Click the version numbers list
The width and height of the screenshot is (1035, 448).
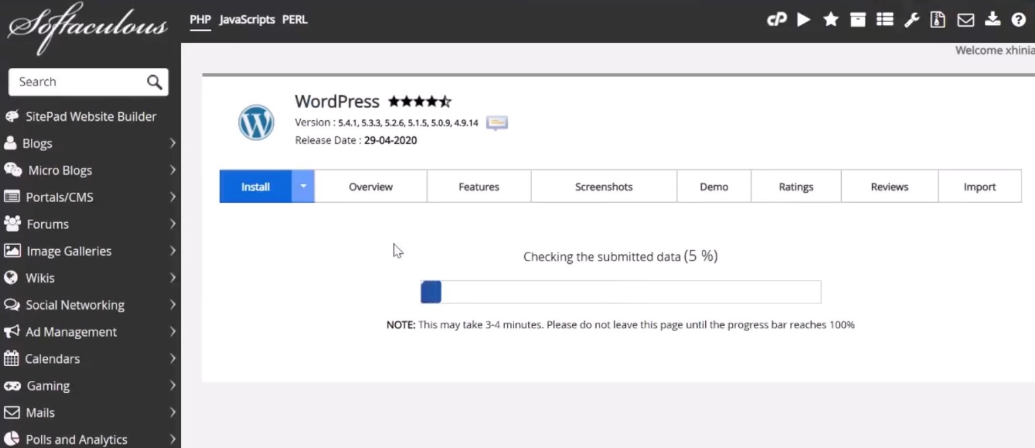pos(408,123)
